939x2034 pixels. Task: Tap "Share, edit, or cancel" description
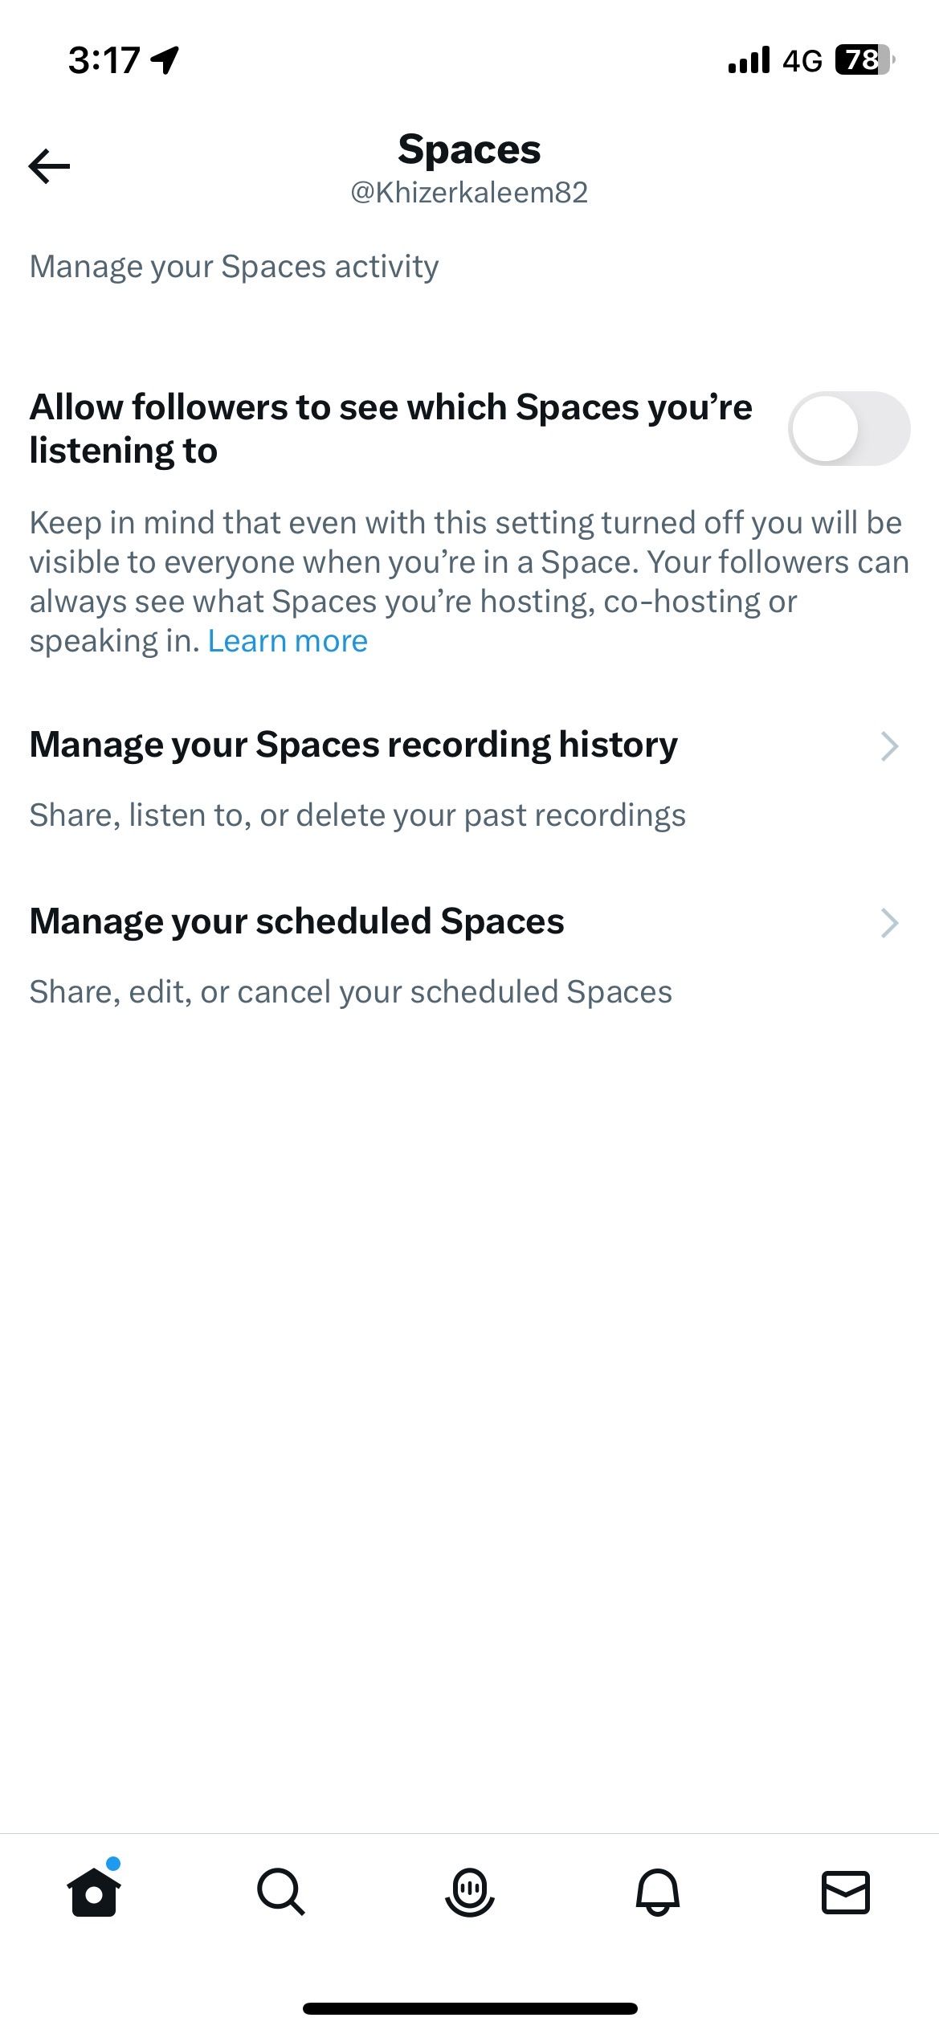351,992
